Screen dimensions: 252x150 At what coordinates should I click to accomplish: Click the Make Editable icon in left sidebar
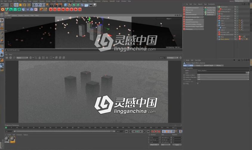click(x=2, y=15)
